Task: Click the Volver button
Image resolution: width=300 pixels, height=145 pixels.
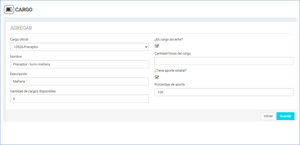Action: tap(268, 116)
